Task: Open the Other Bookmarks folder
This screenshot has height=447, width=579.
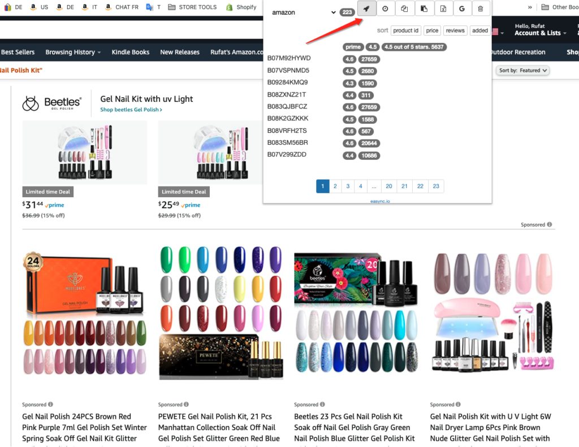Action: 560,7
